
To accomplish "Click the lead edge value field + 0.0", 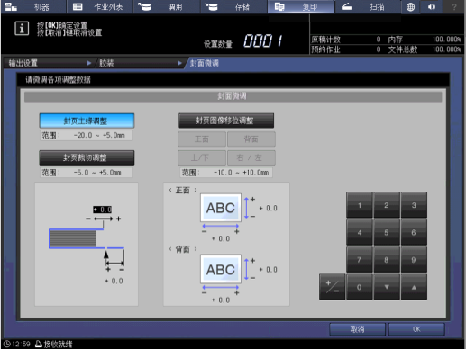I will tap(102, 210).
